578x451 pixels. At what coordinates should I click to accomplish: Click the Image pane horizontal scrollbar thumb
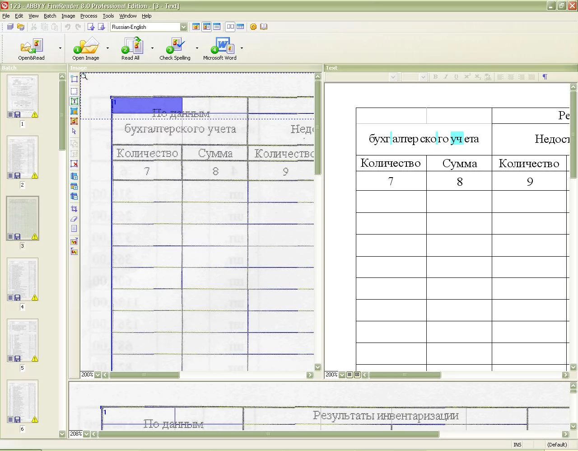144,375
